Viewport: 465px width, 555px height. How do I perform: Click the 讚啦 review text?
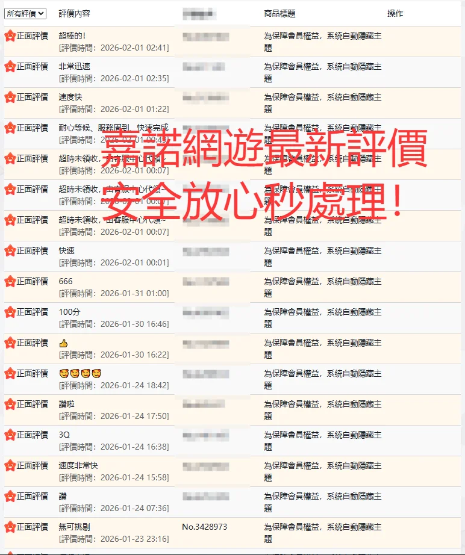click(67, 405)
